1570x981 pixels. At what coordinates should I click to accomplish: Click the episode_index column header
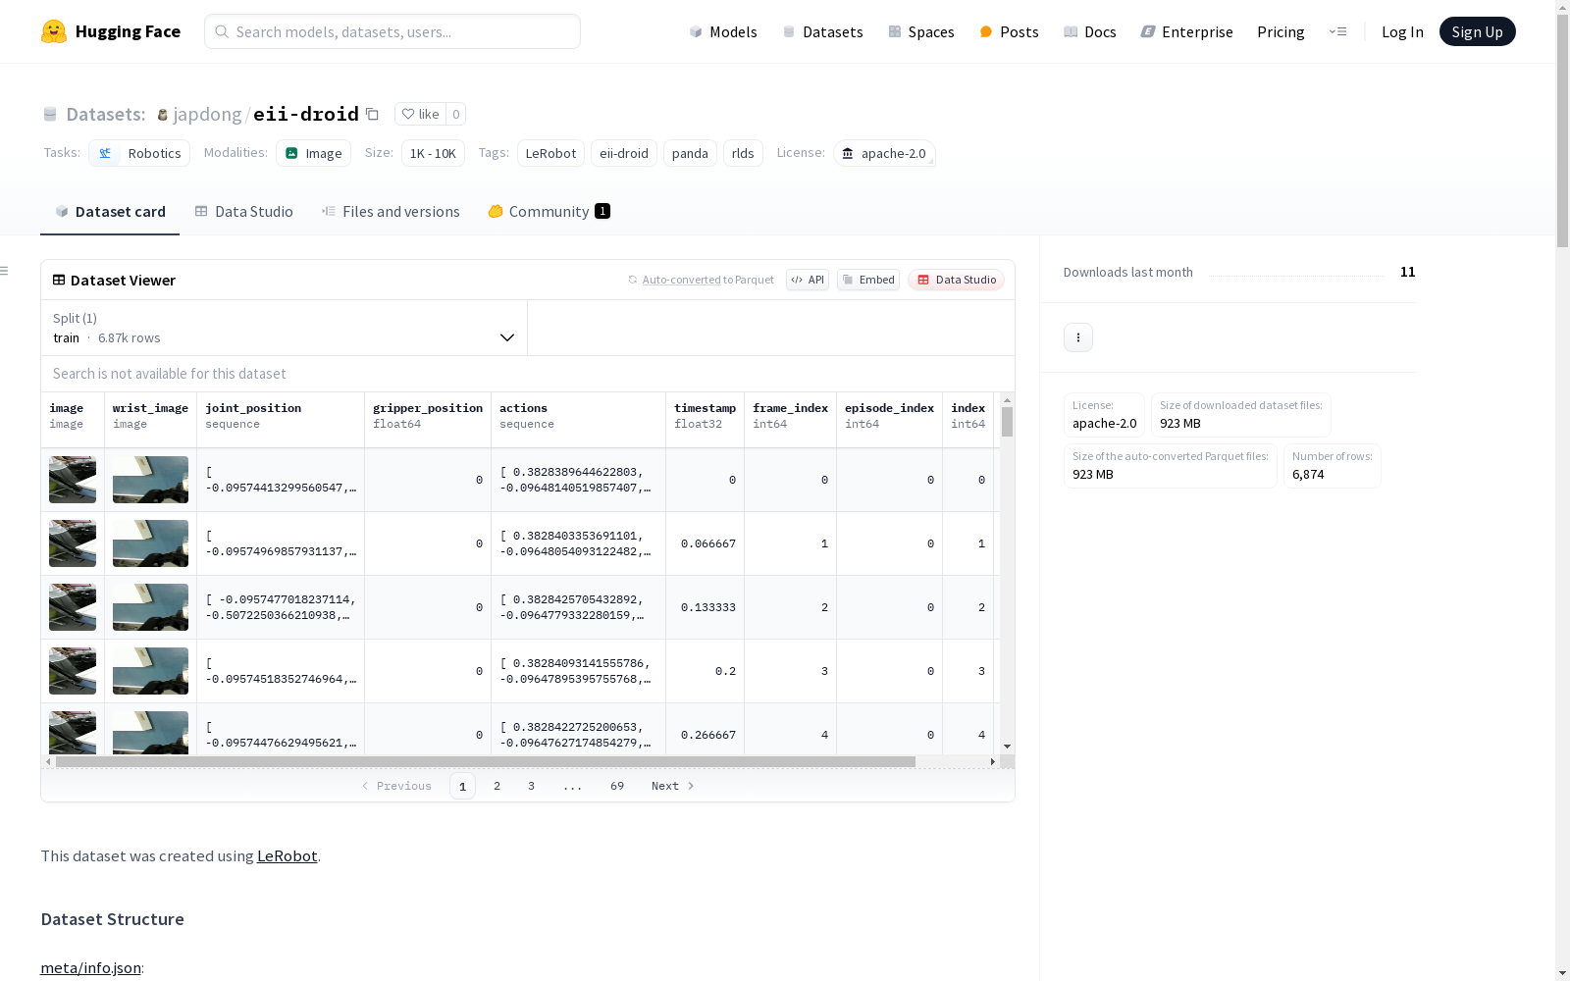click(x=889, y=420)
